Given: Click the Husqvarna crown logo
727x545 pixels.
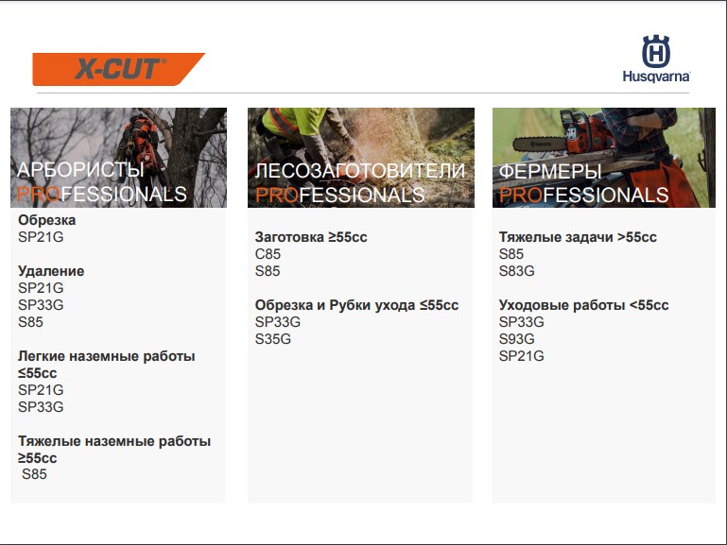Looking at the screenshot, I should click(655, 51).
